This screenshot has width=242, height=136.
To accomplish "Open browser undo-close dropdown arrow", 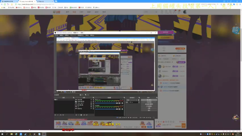I will tap(9, 4).
